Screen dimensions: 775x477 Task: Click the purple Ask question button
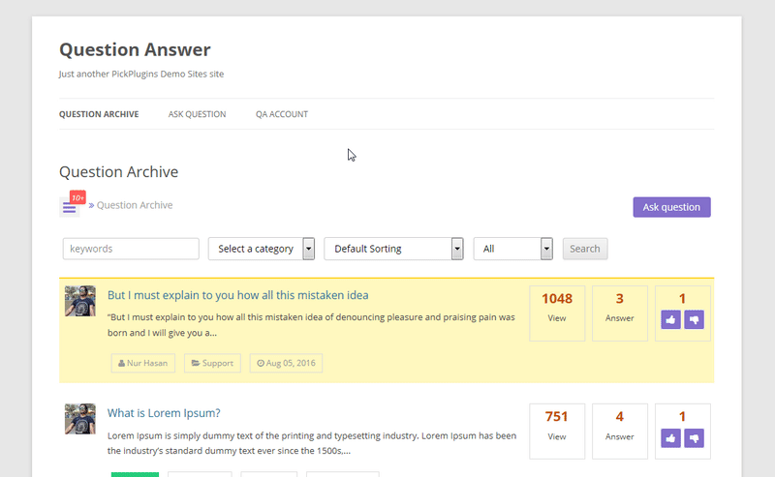(671, 207)
